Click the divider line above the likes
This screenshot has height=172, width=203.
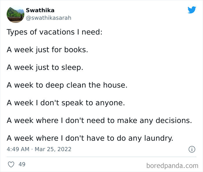[101, 157]
